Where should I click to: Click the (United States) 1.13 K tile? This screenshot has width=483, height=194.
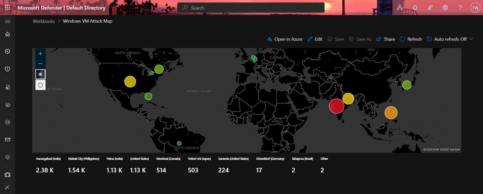(139, 165)
